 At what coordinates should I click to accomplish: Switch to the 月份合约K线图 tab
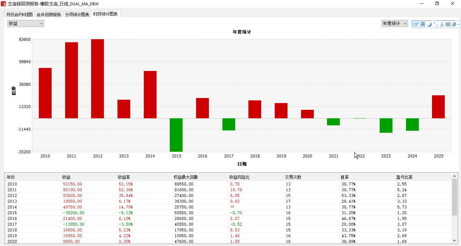pyautogui.click(x=20, y=15)
